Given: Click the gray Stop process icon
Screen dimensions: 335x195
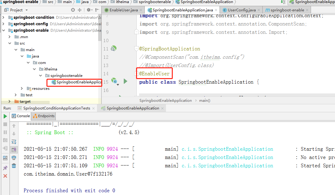Looking at the screenshot, I should click(5, 124).
